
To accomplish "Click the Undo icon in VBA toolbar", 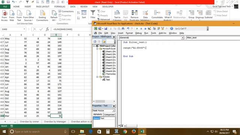I will pos(128,28).
